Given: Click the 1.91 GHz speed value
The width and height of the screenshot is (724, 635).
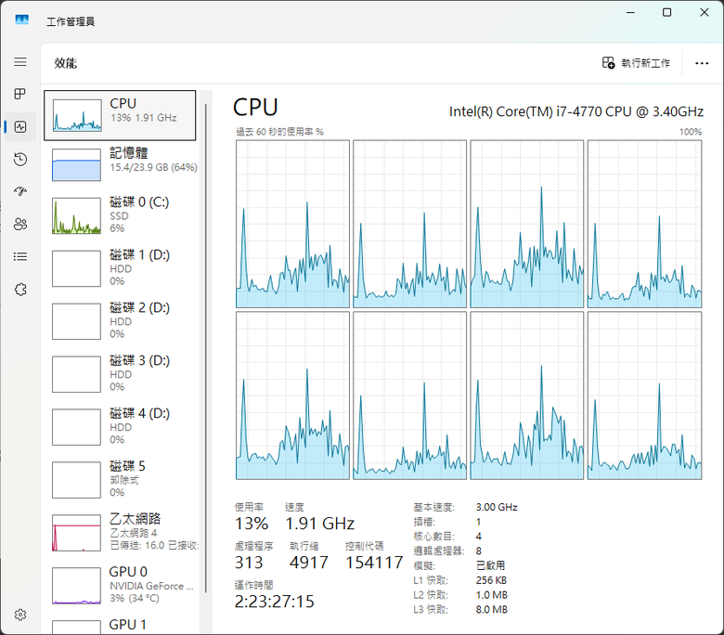Looking at the screenshot, I should click(319, 524).
